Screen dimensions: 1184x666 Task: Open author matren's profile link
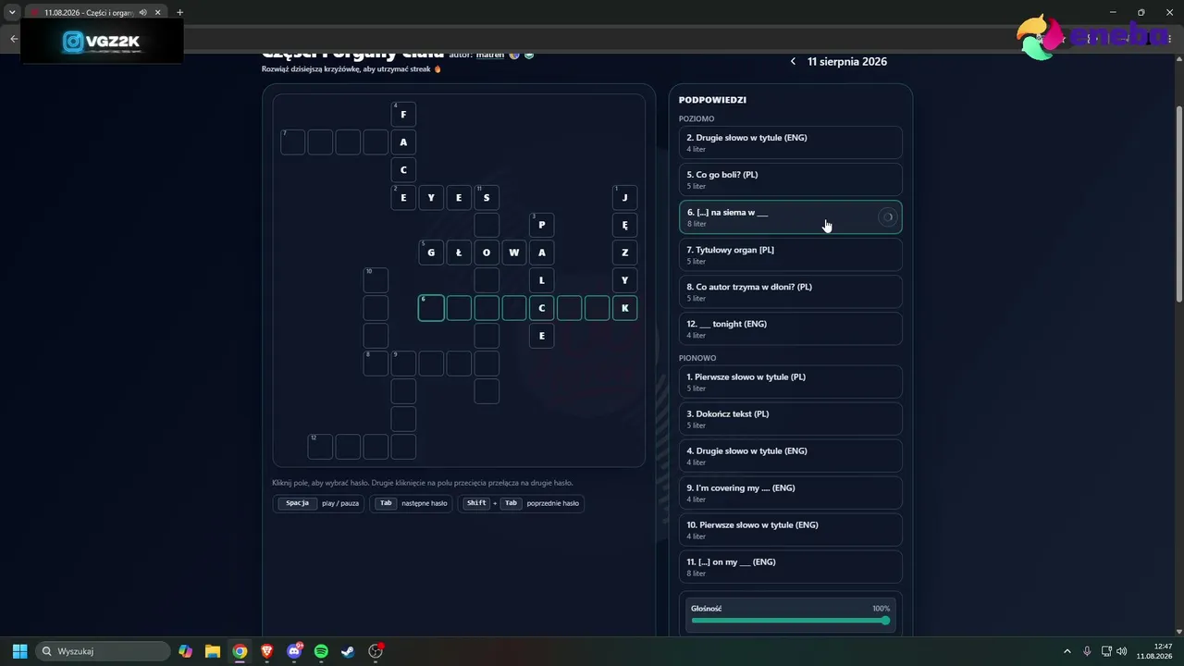coord(490,55)
